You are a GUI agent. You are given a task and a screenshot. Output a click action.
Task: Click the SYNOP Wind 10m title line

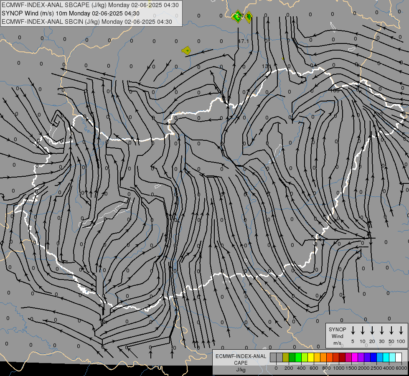pyautogui.click(x=71, y=13)
